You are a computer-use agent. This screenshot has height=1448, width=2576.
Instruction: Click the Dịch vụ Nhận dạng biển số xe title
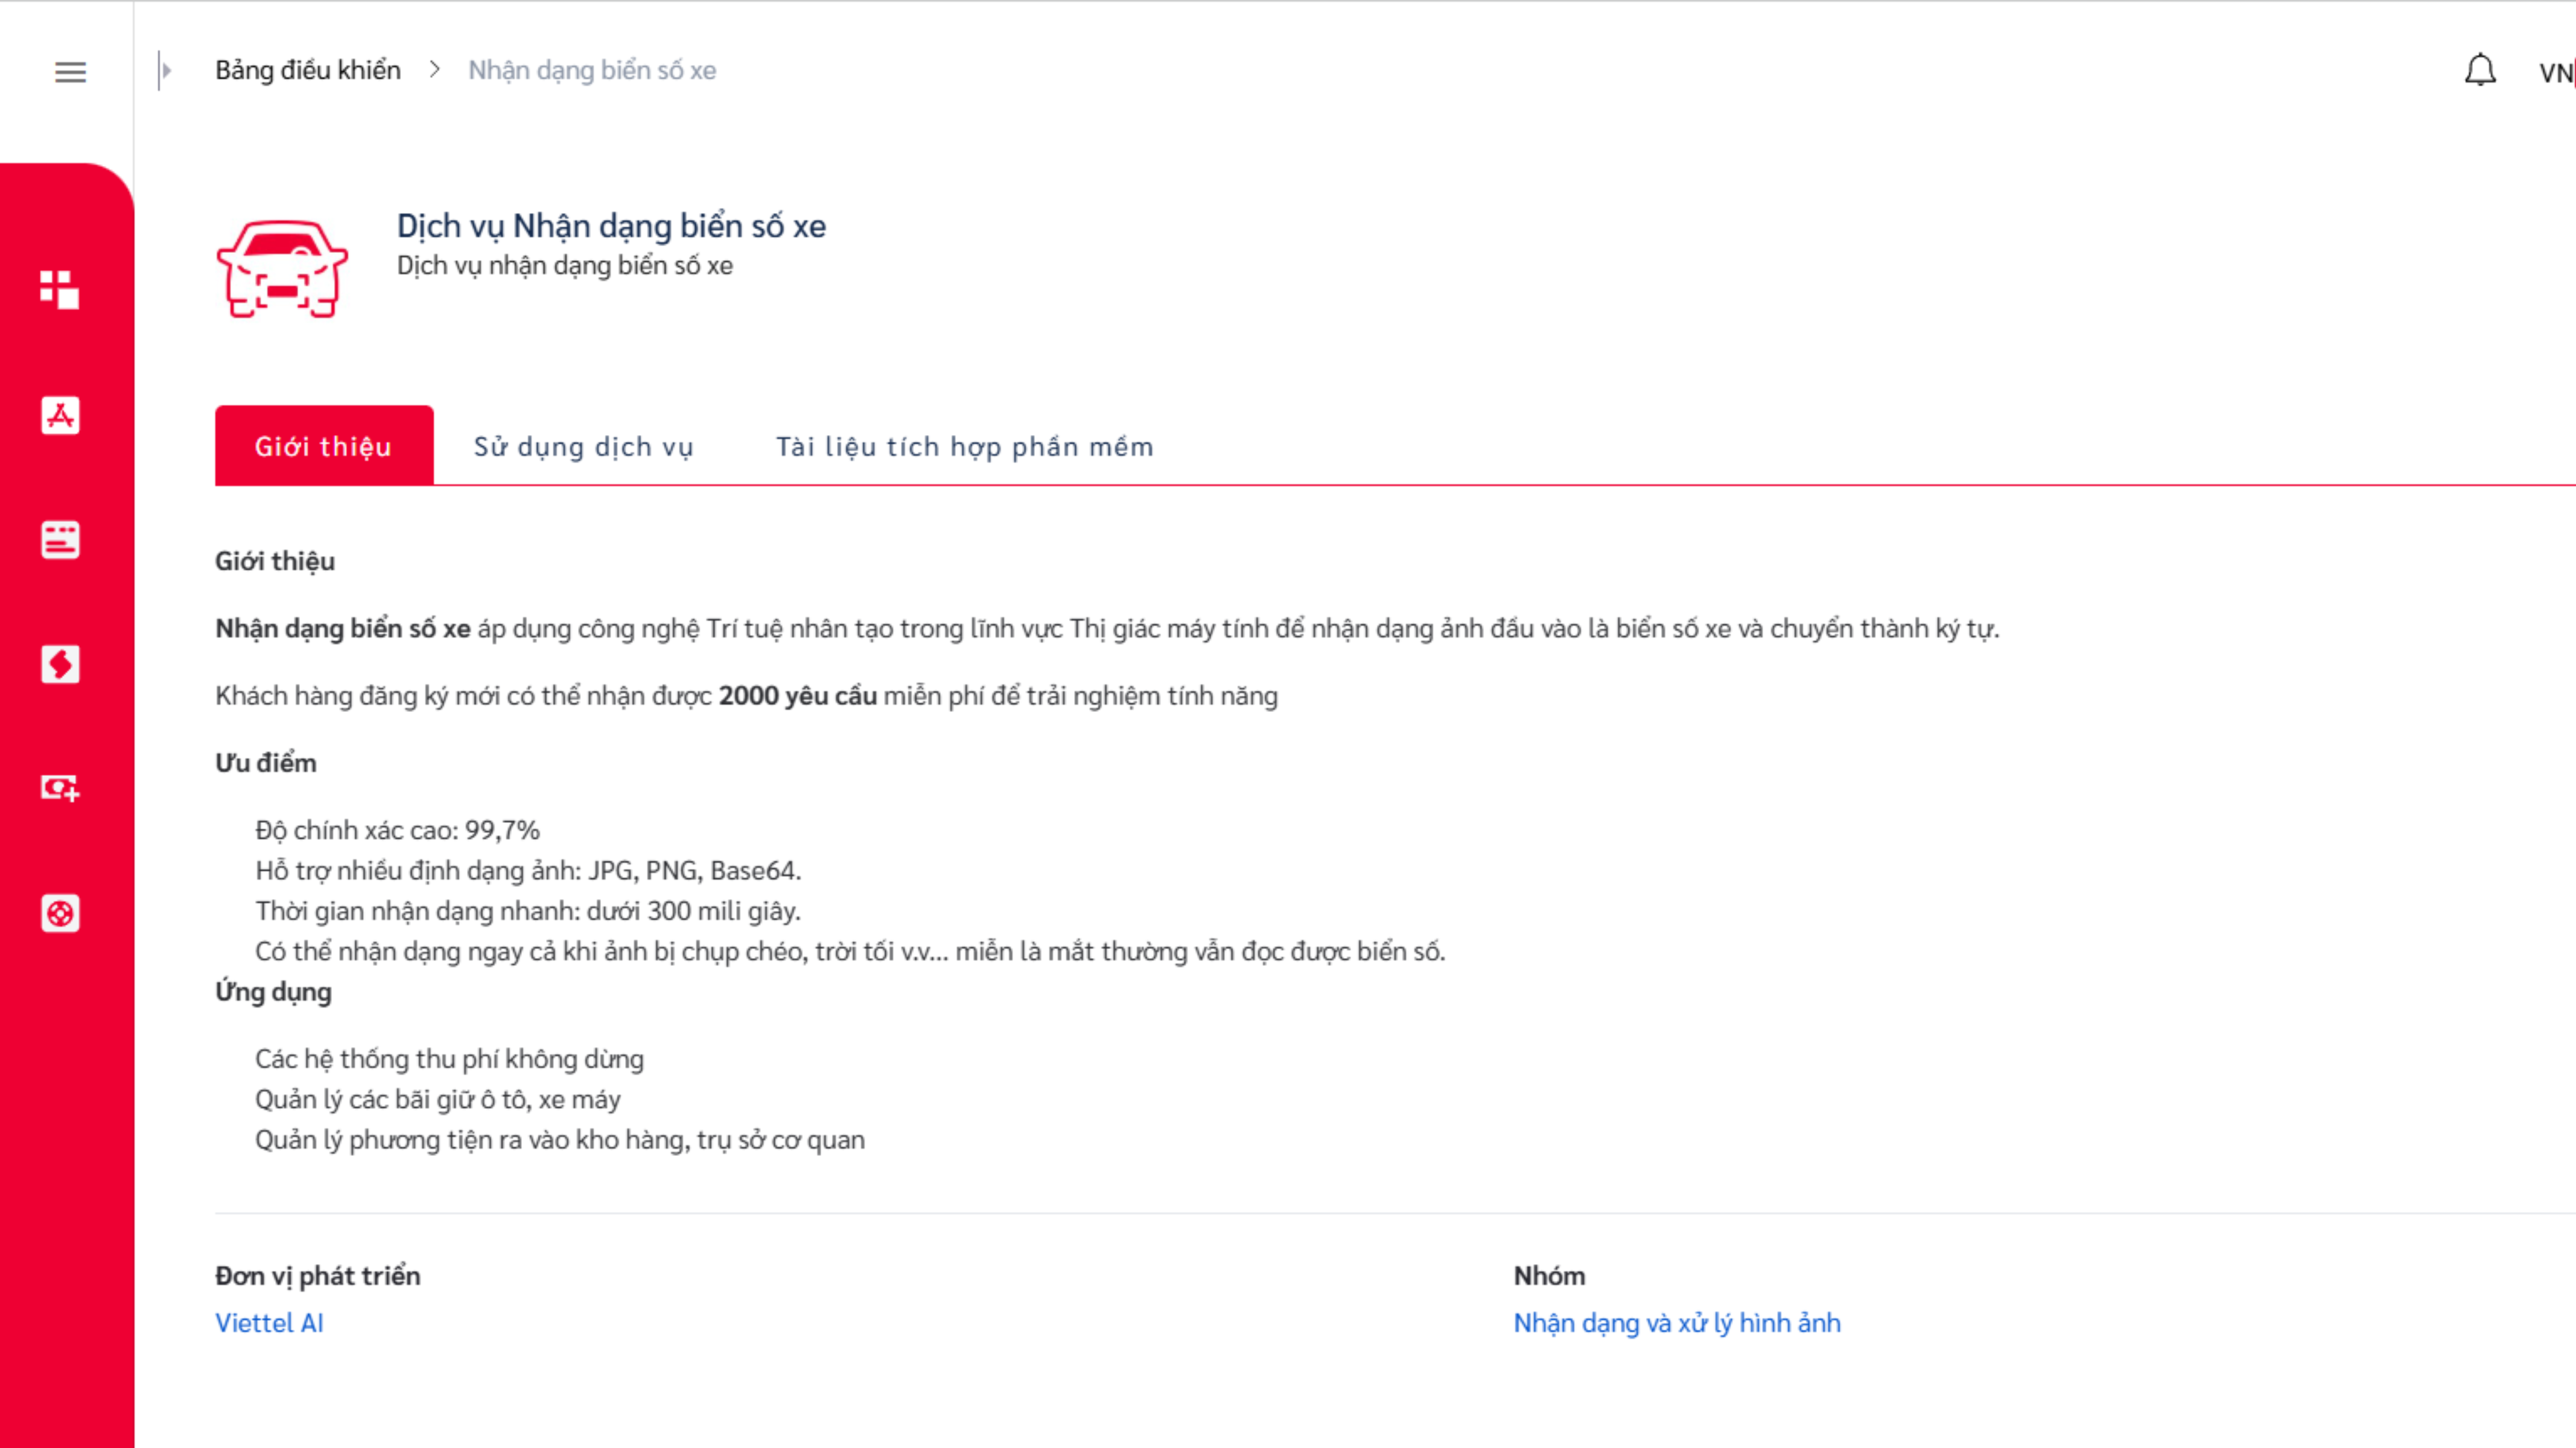(611, 226)
